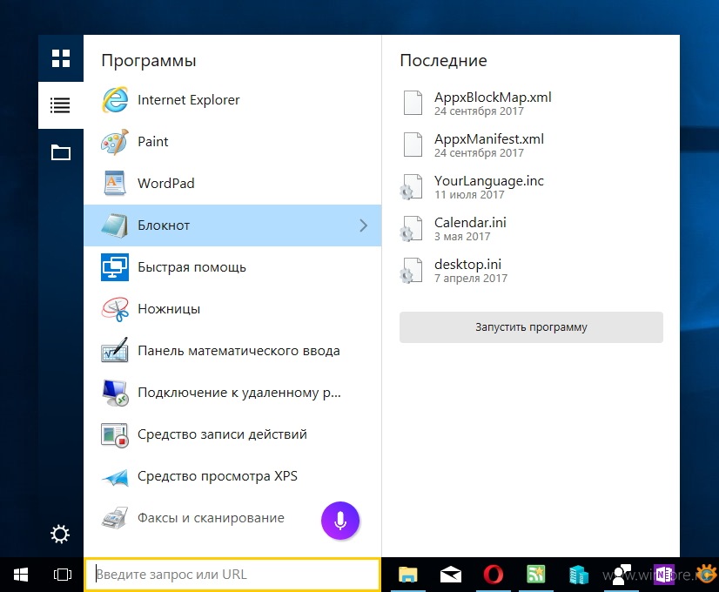Open the folder view sidebar icon
This screenshot has width=719, height=592.
pyautogui.click(x=61, y=152)
